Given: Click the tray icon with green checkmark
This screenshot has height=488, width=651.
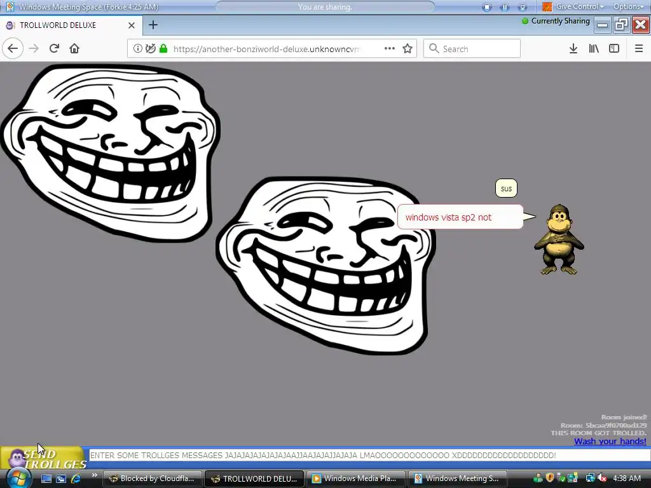Looking at the screenshot, I should pos(561,478).
